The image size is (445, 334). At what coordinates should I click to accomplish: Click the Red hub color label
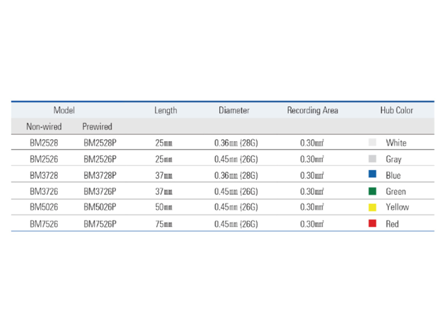[x=392, y=224]
